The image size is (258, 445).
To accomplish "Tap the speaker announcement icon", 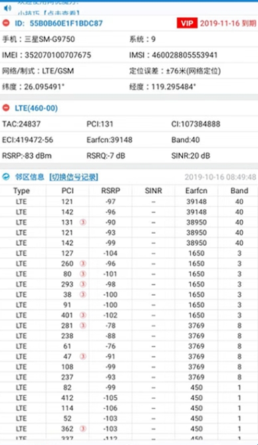I will point(7,8).
